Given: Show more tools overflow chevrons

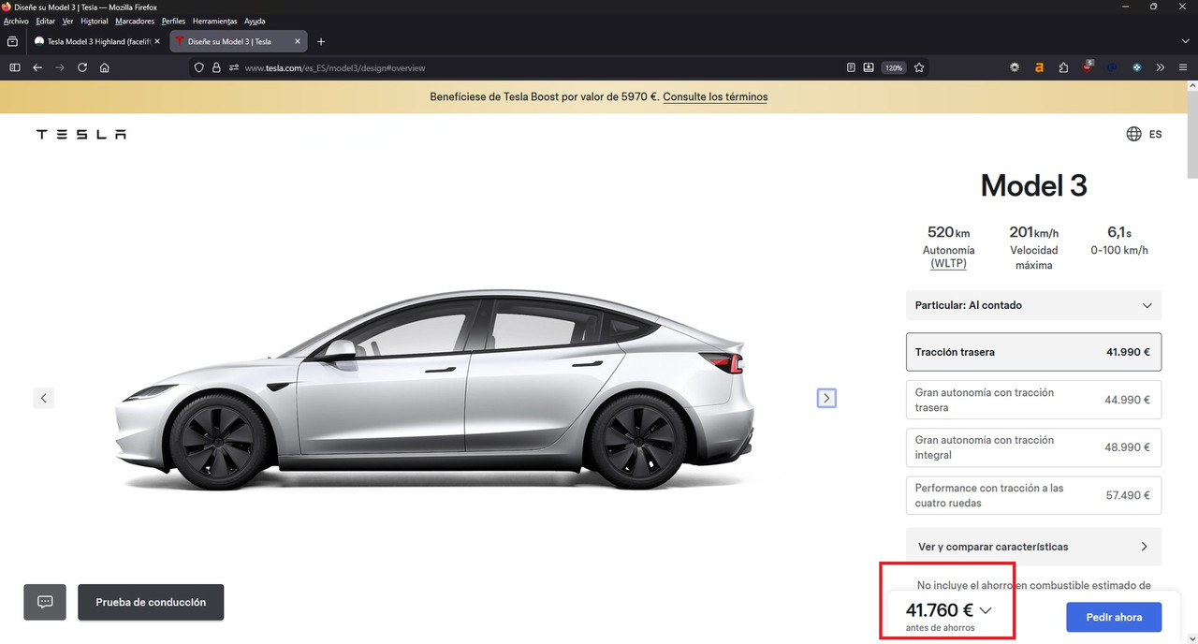Looking at the screenshot, I should click(x=1161, y=67).
